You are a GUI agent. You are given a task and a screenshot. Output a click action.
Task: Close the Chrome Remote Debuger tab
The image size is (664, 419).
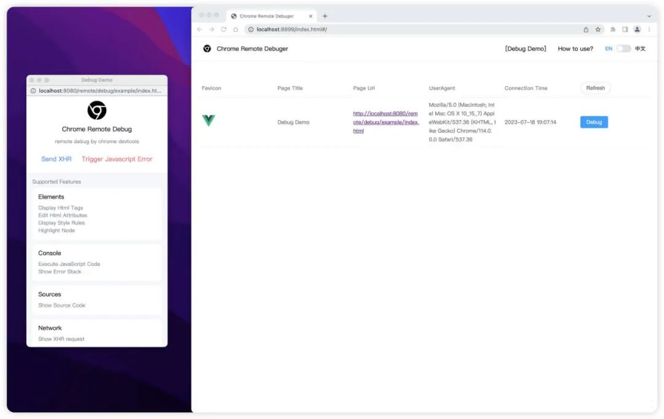click(x=310, y=16)
